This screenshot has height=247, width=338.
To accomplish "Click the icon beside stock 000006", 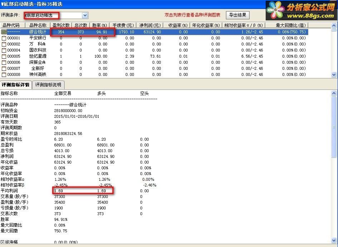I will click(x=4, y=63).
